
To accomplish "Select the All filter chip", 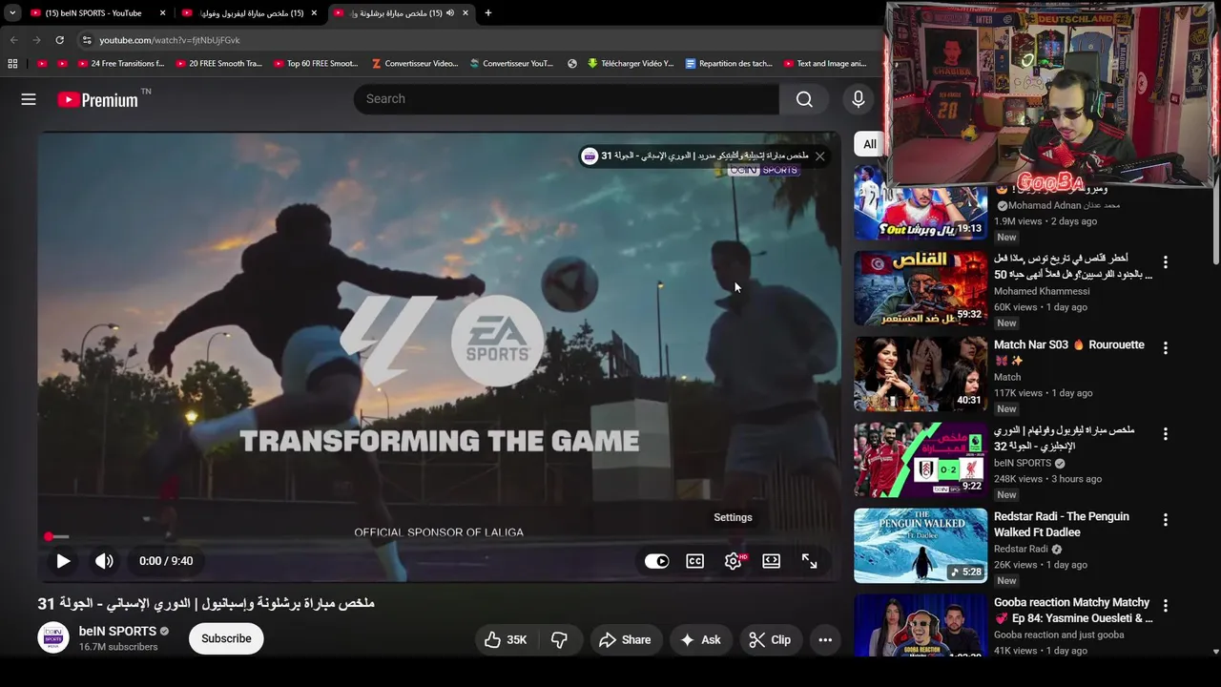I will (x=869, y=144).
